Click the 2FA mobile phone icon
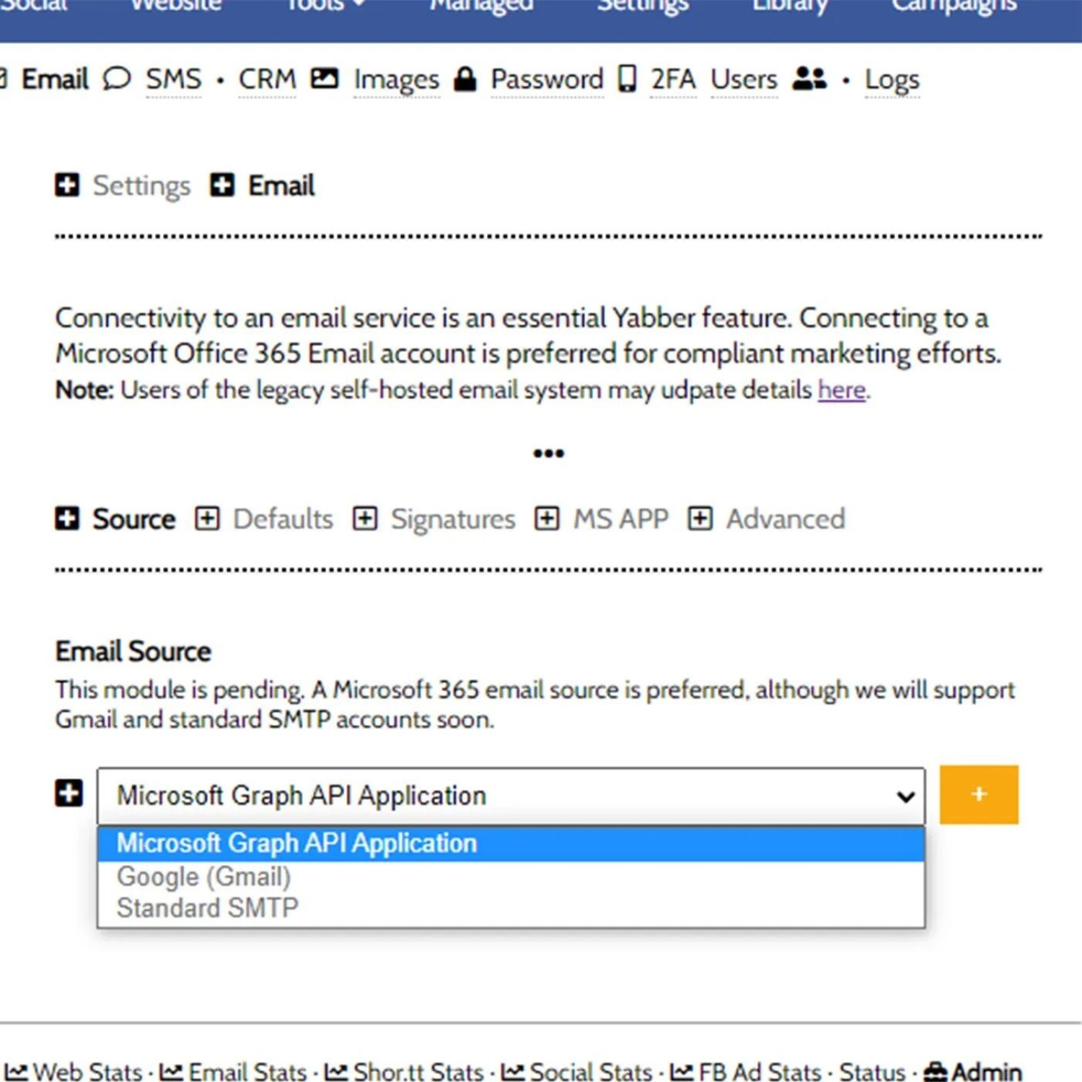The width and height of the screenshot is (1082, 1082). coord(628,79)
